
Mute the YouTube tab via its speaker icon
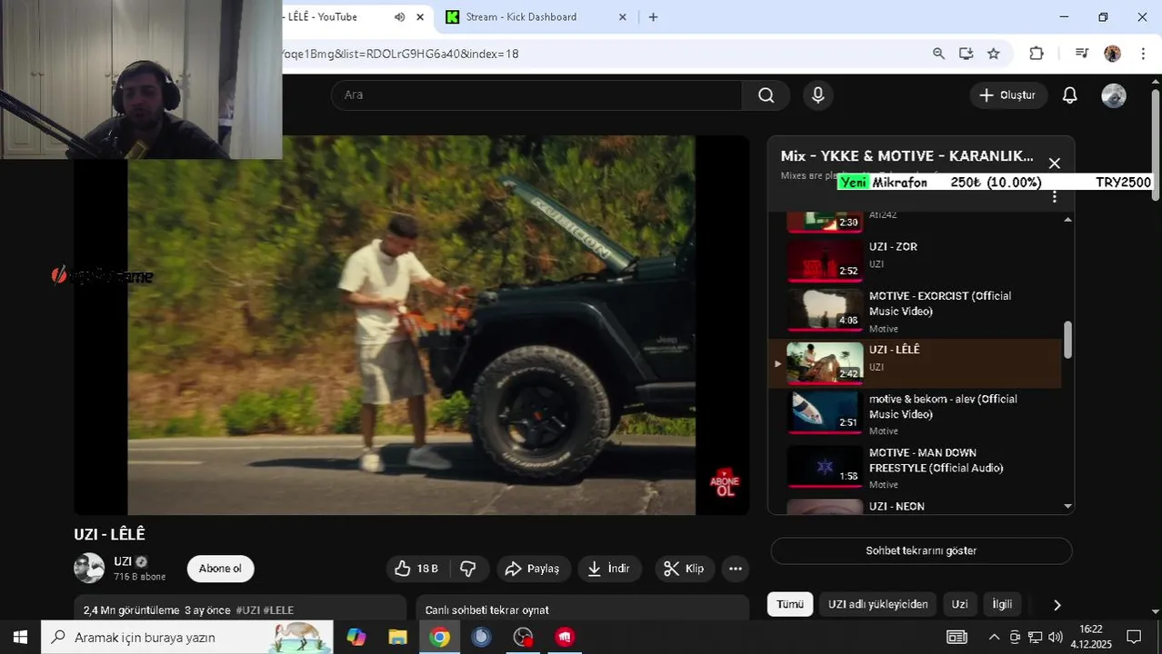coord(399,17)
